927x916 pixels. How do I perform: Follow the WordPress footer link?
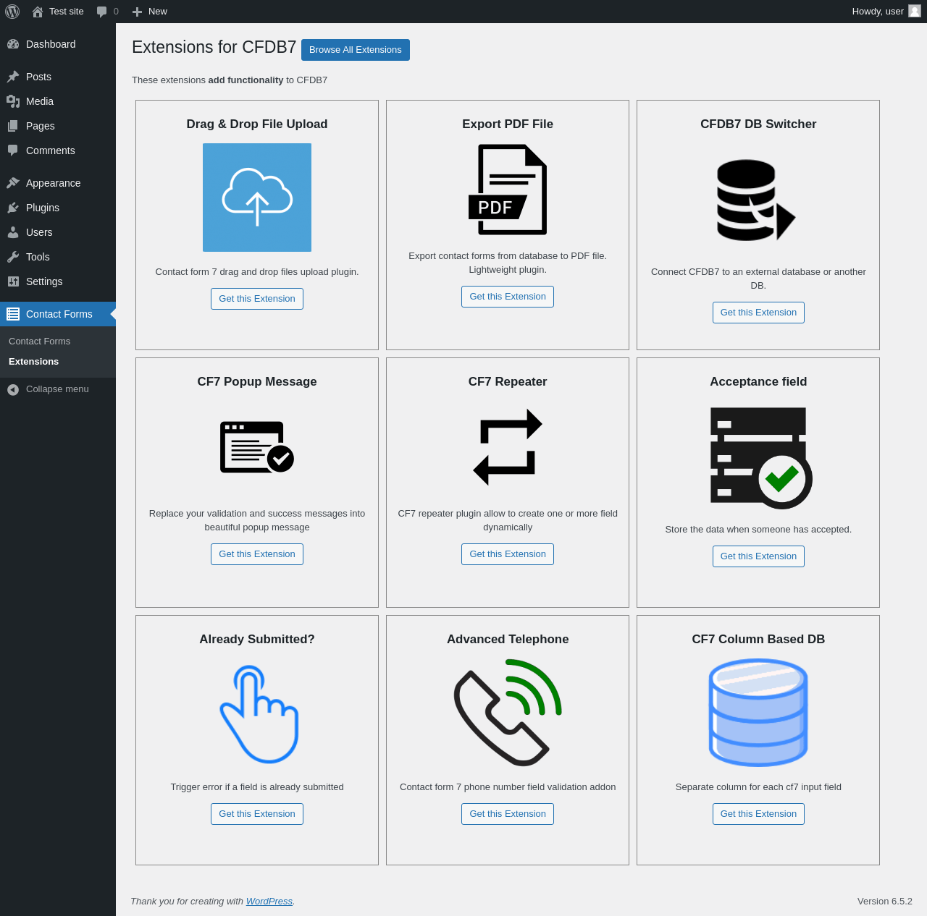pyautogui.click(x=269, y=902)
